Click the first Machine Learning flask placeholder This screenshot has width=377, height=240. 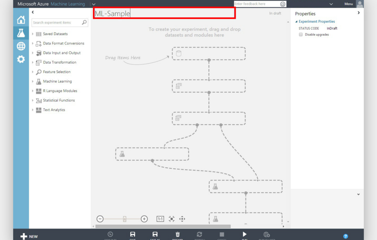152,154
